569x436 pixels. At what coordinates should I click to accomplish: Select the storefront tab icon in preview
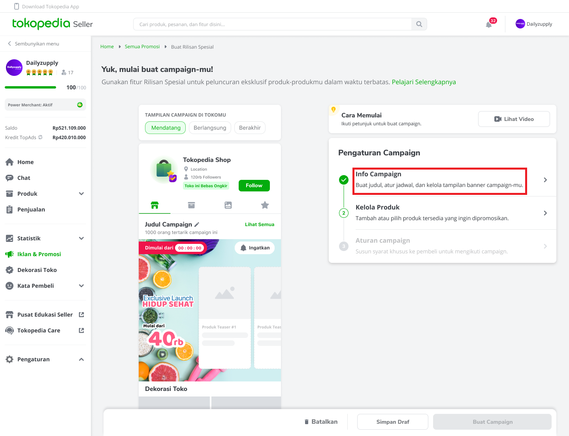(154, 205)
